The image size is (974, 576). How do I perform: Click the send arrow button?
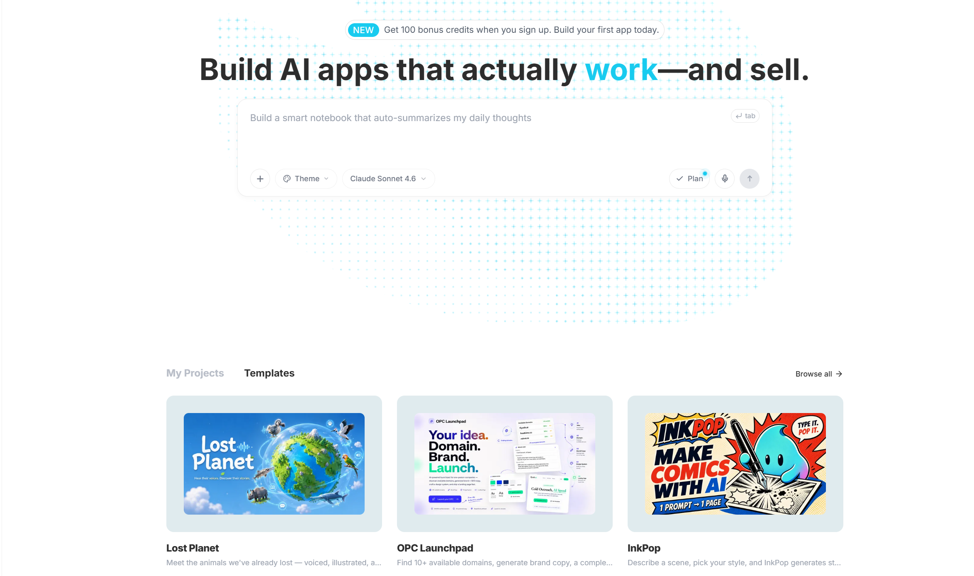[750, 179]
